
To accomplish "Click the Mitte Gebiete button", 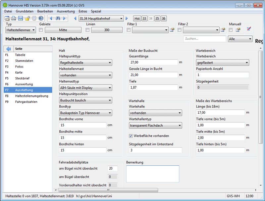I will (x=63, y=30).
